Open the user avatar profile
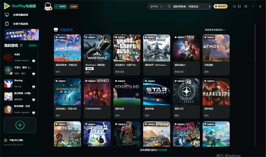266x157 pixels. coord(48,6)
